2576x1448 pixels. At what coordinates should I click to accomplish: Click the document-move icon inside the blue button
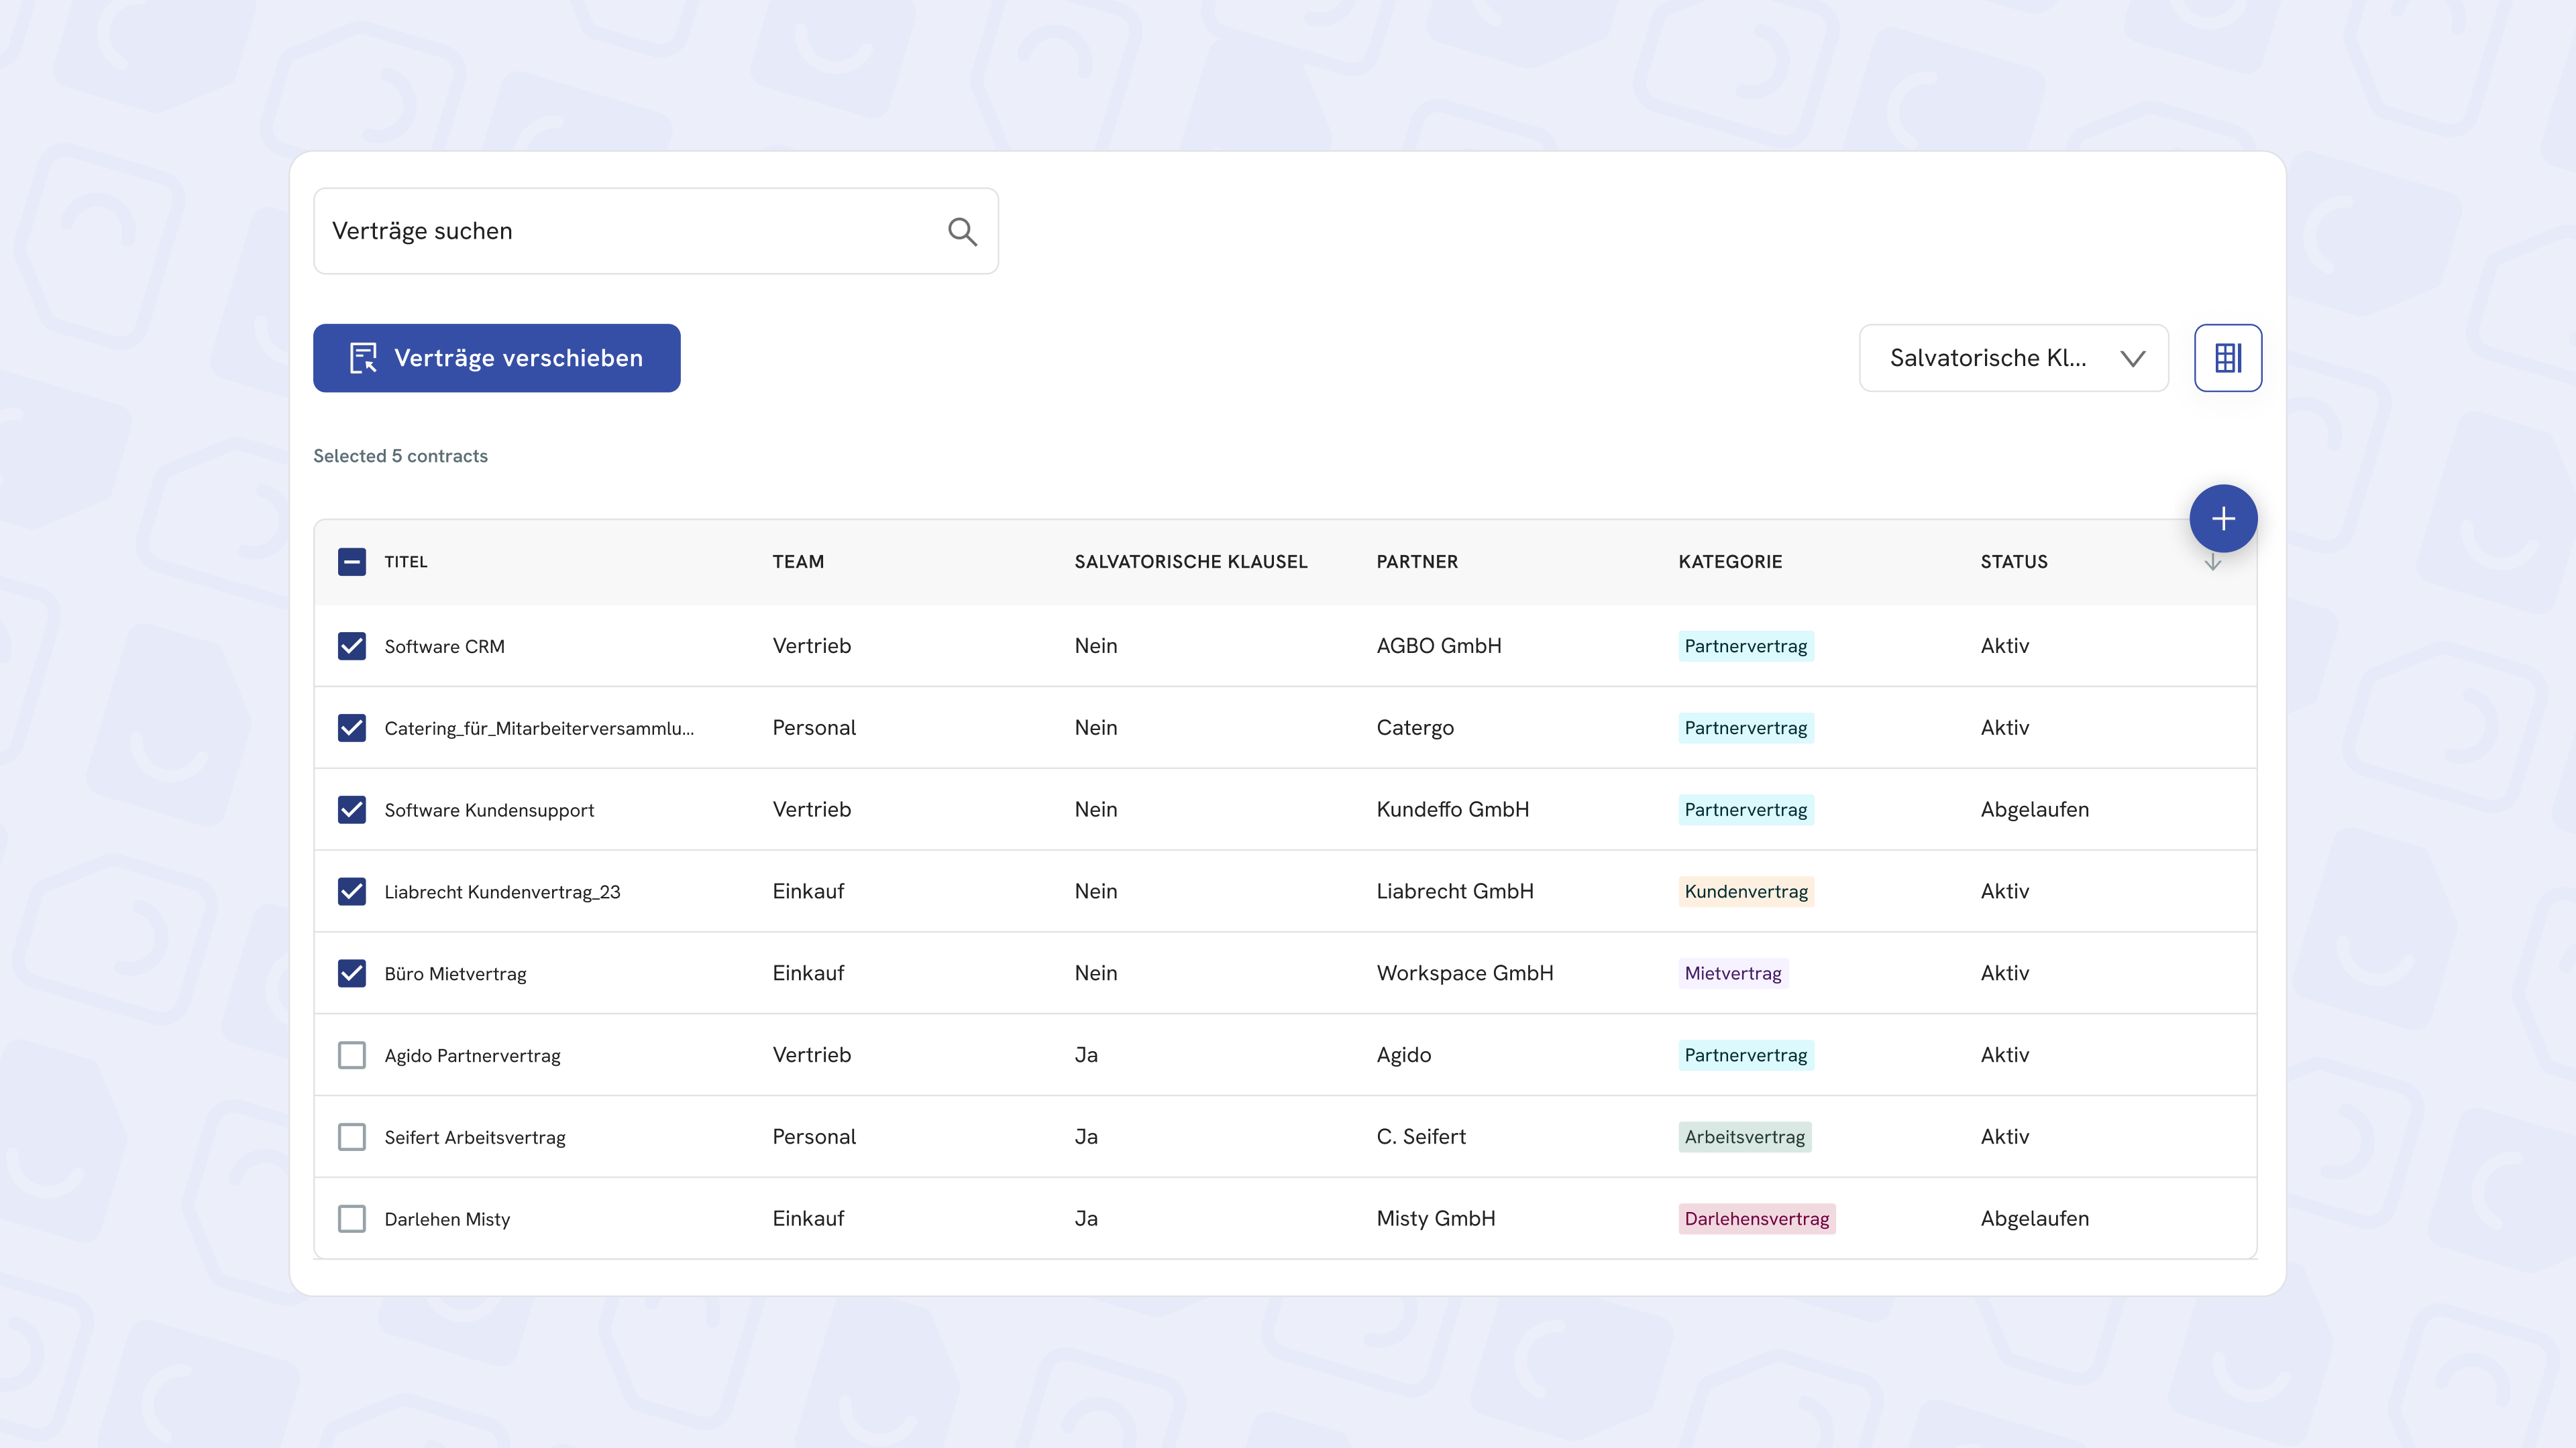(x=364, y=358)
